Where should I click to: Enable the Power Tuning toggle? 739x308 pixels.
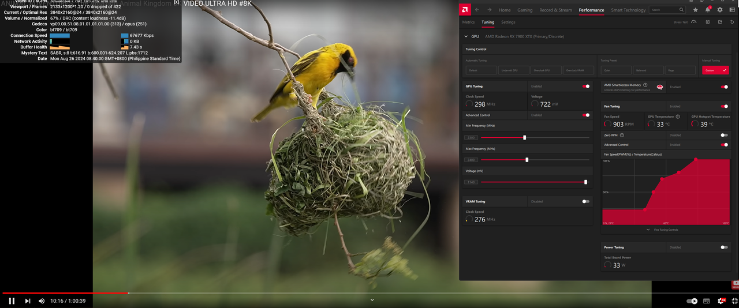click(724, 247)
